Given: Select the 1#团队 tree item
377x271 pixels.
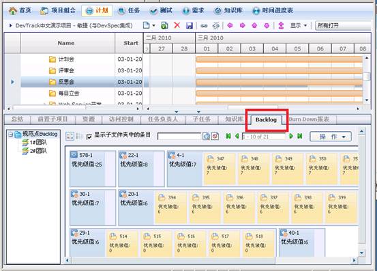Looking at the screenshot, I should tap(35, 142).
